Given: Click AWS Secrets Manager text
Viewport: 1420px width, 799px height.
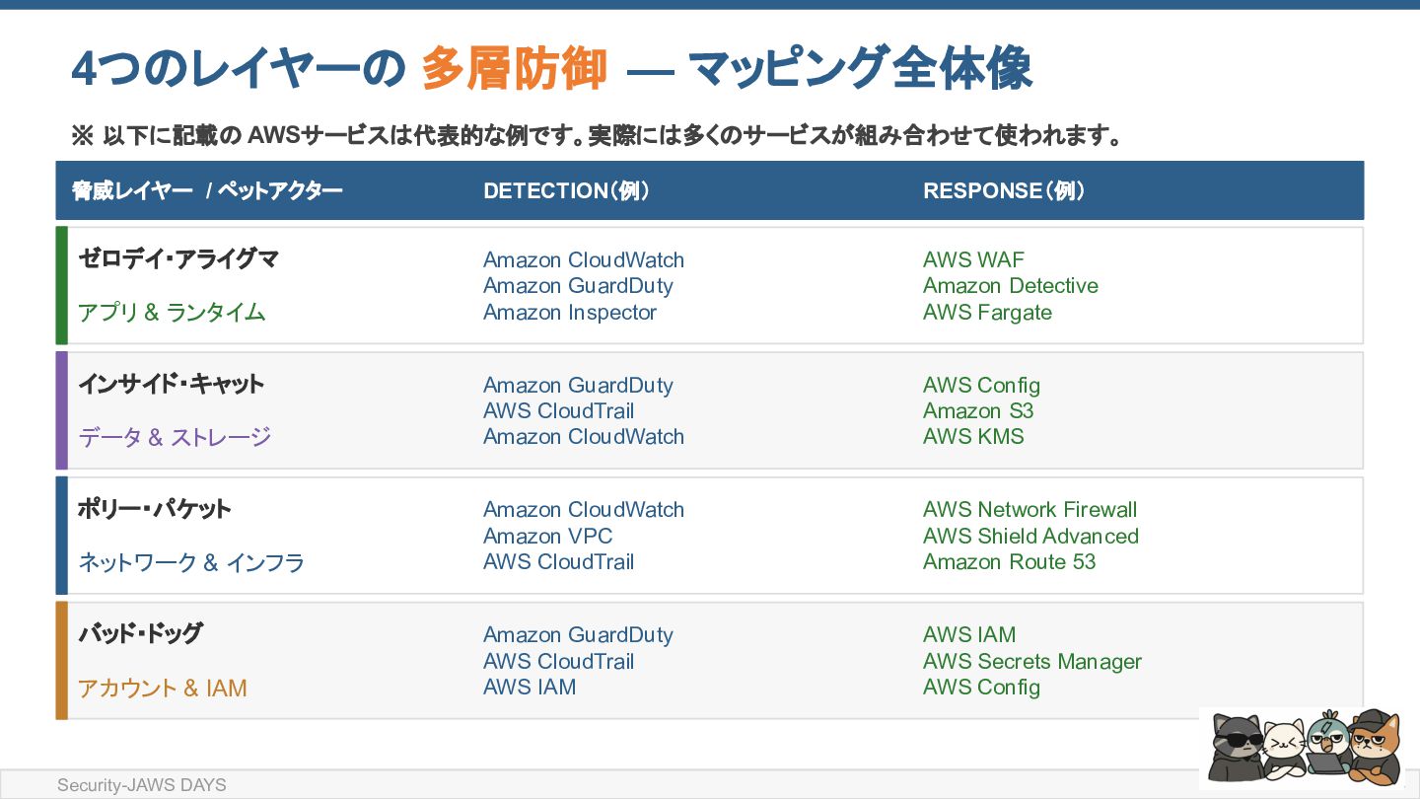Looking at the screenshot, I should pyautogui.click(x=1032, y=662).
